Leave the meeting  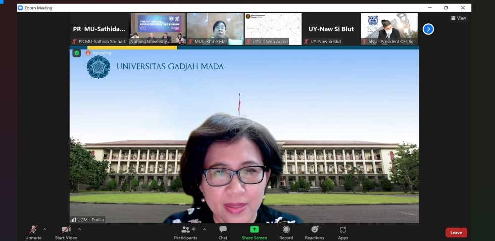[x=456, y=233]
